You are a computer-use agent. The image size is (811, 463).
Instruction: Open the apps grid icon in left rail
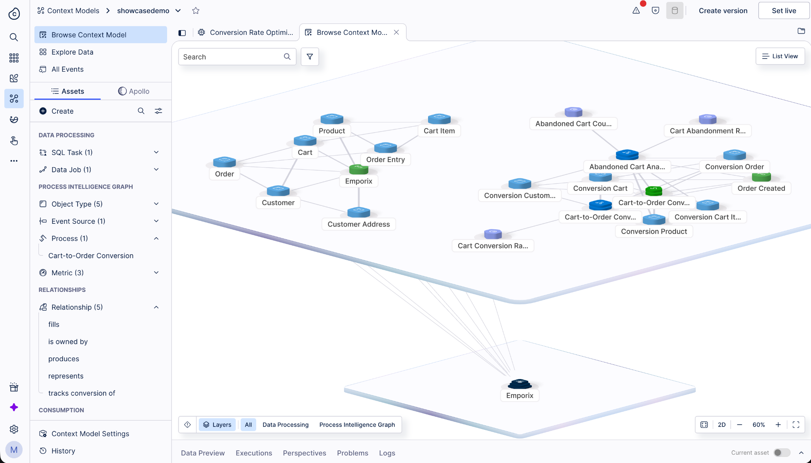14,58
